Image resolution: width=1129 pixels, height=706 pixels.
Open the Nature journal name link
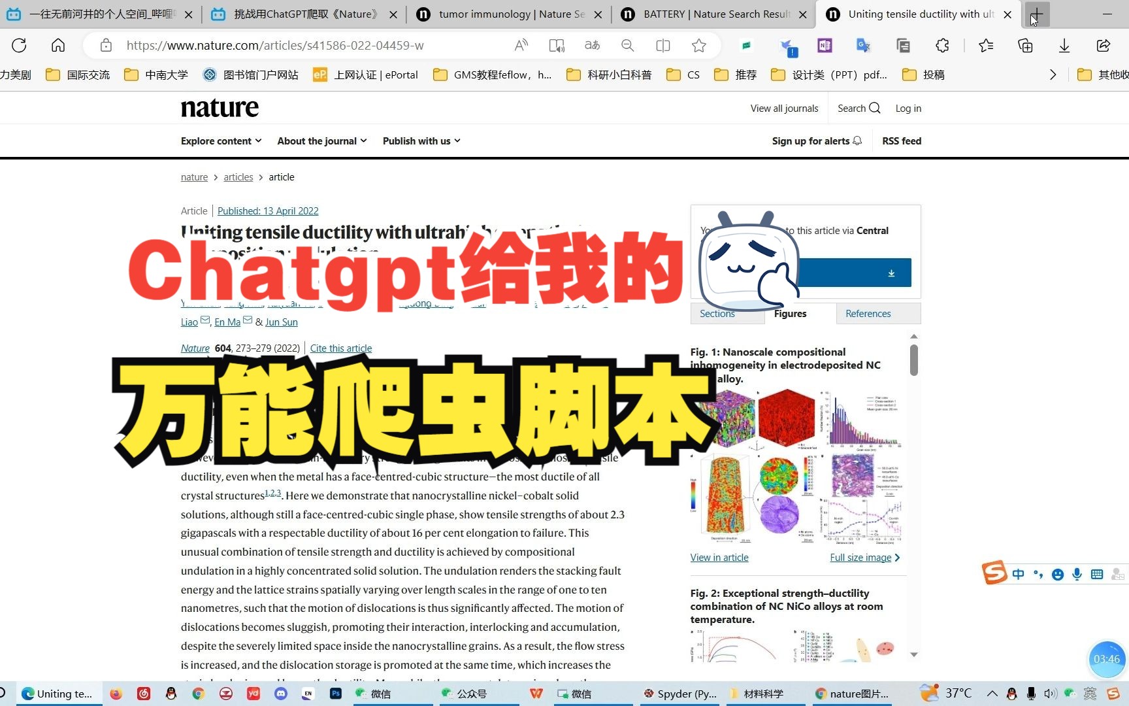[195, 348]
